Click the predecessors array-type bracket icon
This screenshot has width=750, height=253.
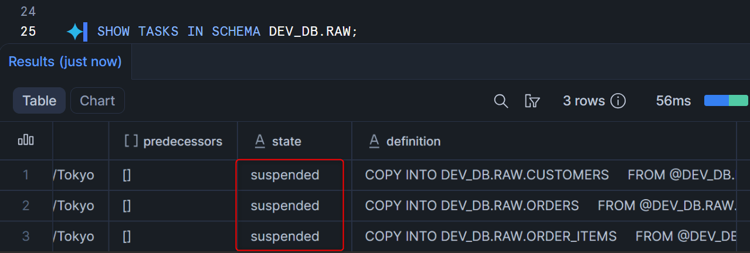coord(131,141)
